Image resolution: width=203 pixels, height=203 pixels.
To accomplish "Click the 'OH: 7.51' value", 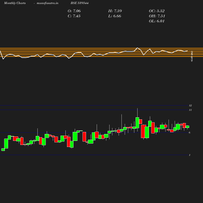I will coord(157,16).
